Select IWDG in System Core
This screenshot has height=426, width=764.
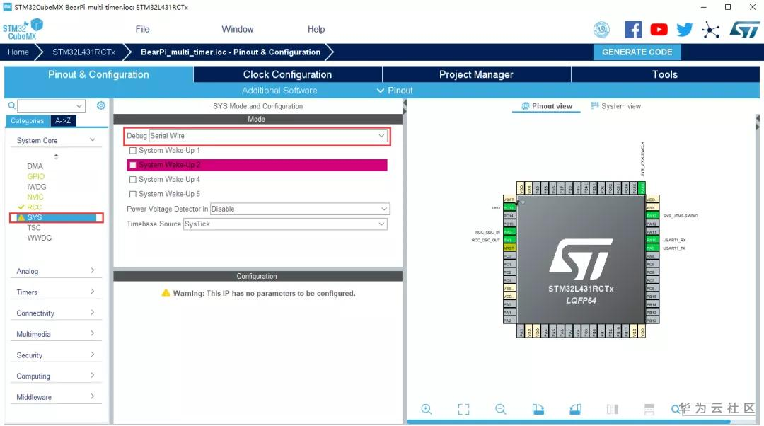[37, 187]
